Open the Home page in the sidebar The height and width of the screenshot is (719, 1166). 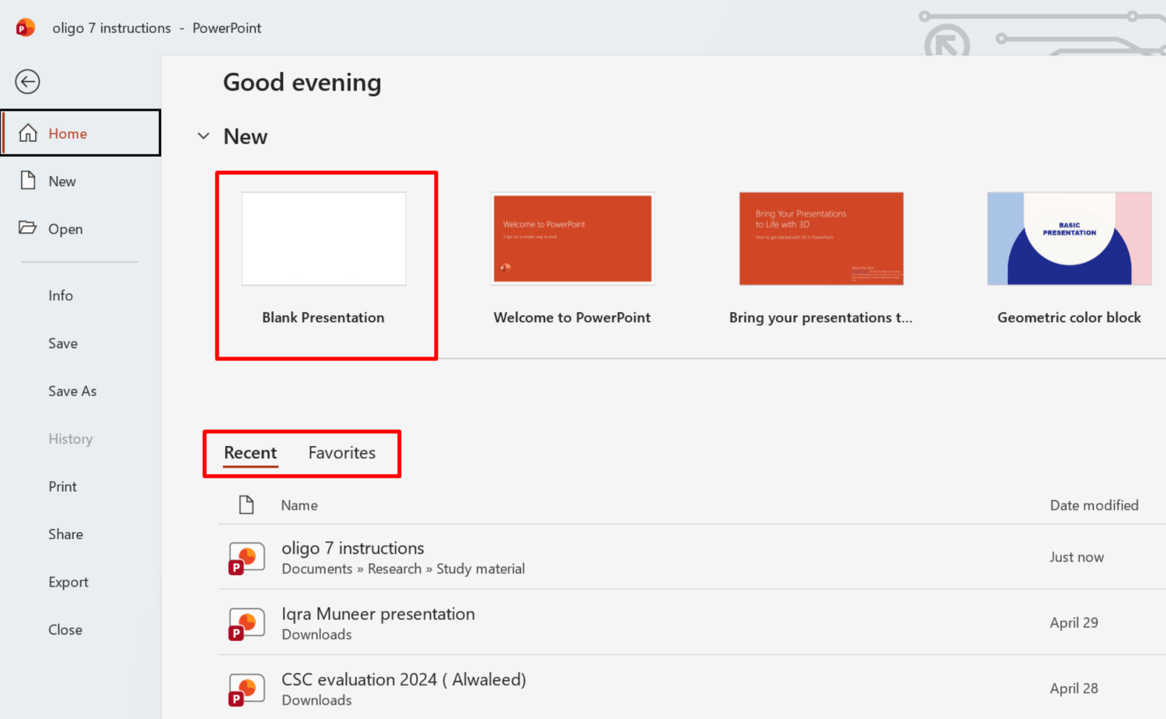pos(81,133)
